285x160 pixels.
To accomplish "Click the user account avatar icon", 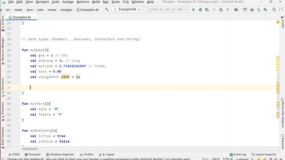I will [x=281, y=9].
